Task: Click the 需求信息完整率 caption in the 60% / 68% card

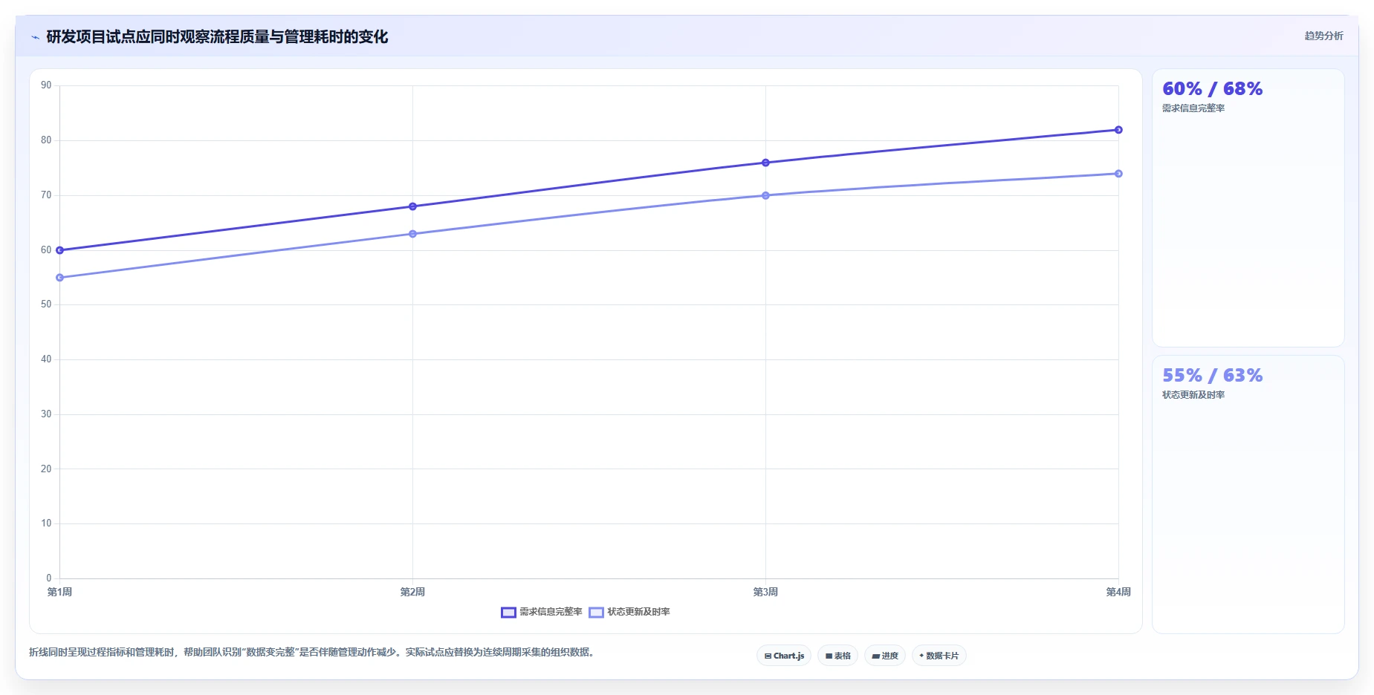Action: pos(1193,108)
